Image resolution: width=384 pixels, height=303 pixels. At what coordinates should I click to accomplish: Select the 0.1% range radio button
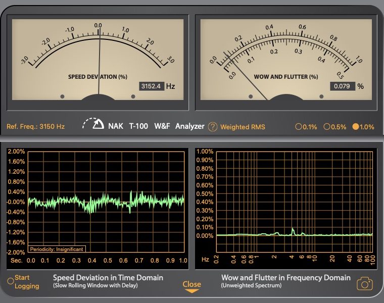pyautogui.click(x=298, y=127)
